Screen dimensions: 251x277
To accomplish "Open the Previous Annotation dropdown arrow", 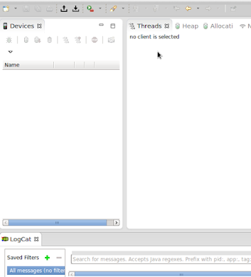I will [x=166, y=8].
